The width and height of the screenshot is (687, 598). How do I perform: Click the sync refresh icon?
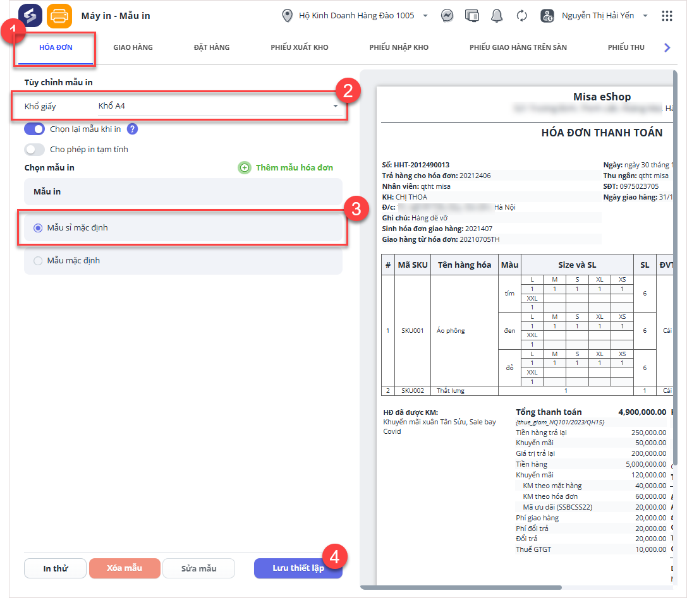tap(521, 16)
